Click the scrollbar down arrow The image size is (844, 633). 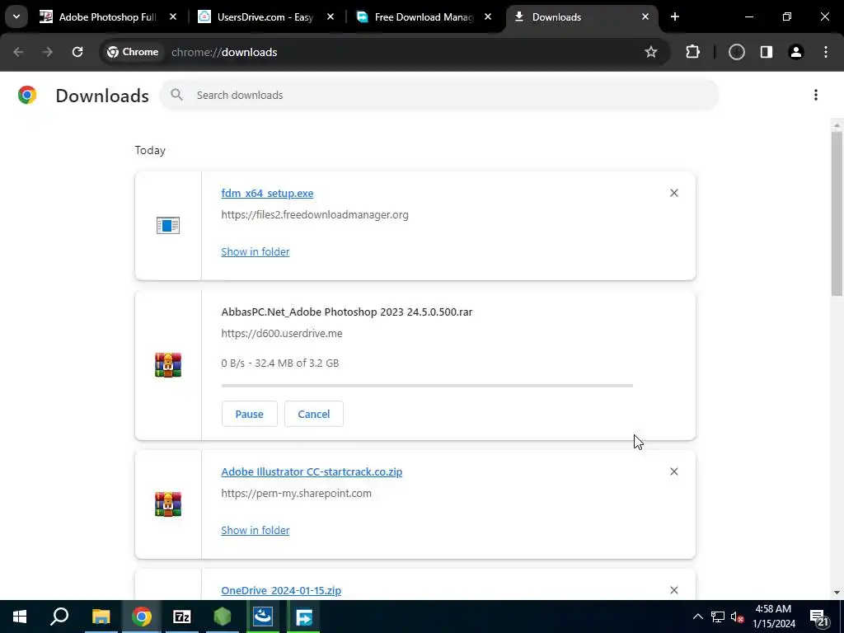point(837,593)
